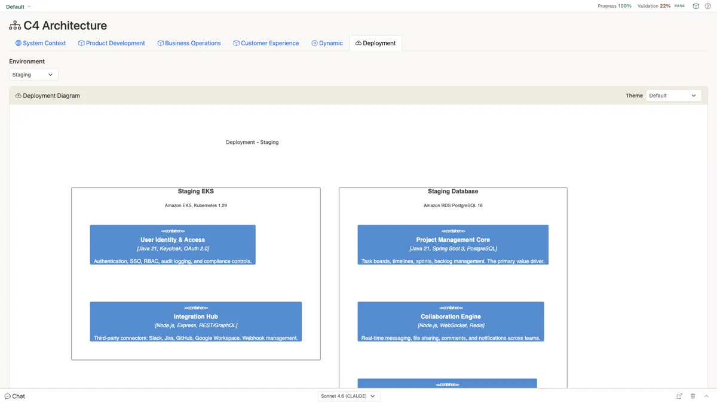Click the Environment label
This screenshot has width=717, height=403.
pyautogui.click(x=27, y=61)
